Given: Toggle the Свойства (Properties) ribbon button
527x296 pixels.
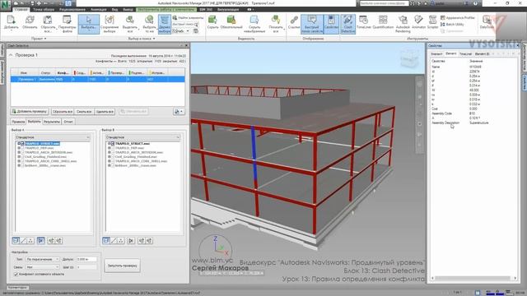Looking at the screenshot, I should pyautogui.click(x=331, y=24).
